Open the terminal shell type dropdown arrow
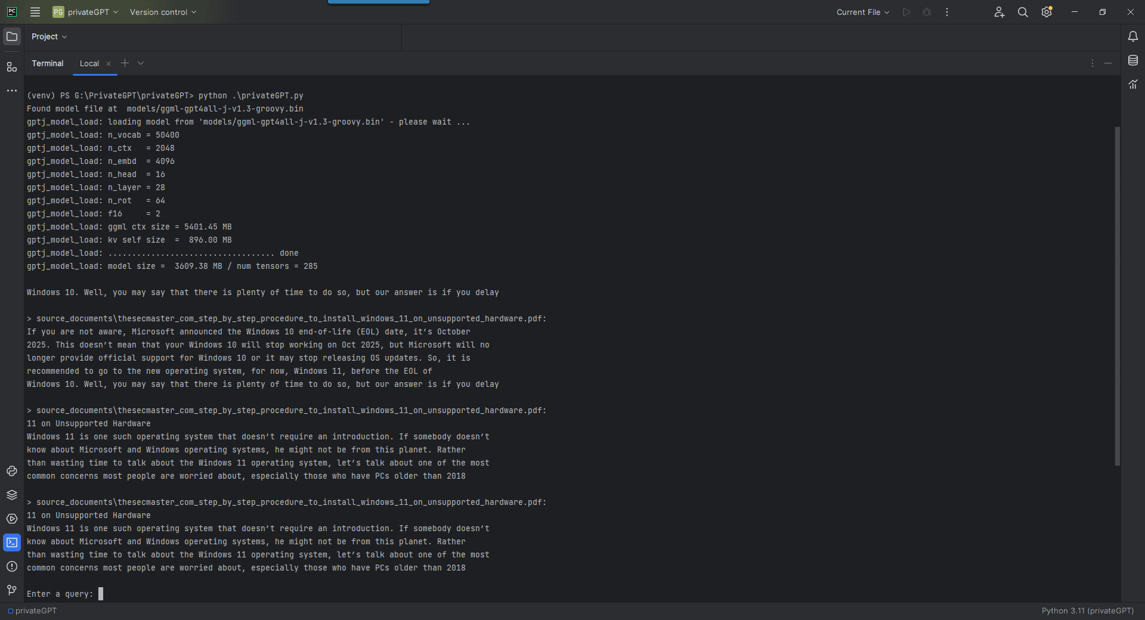1145x620 pixels. pos(141,63)
